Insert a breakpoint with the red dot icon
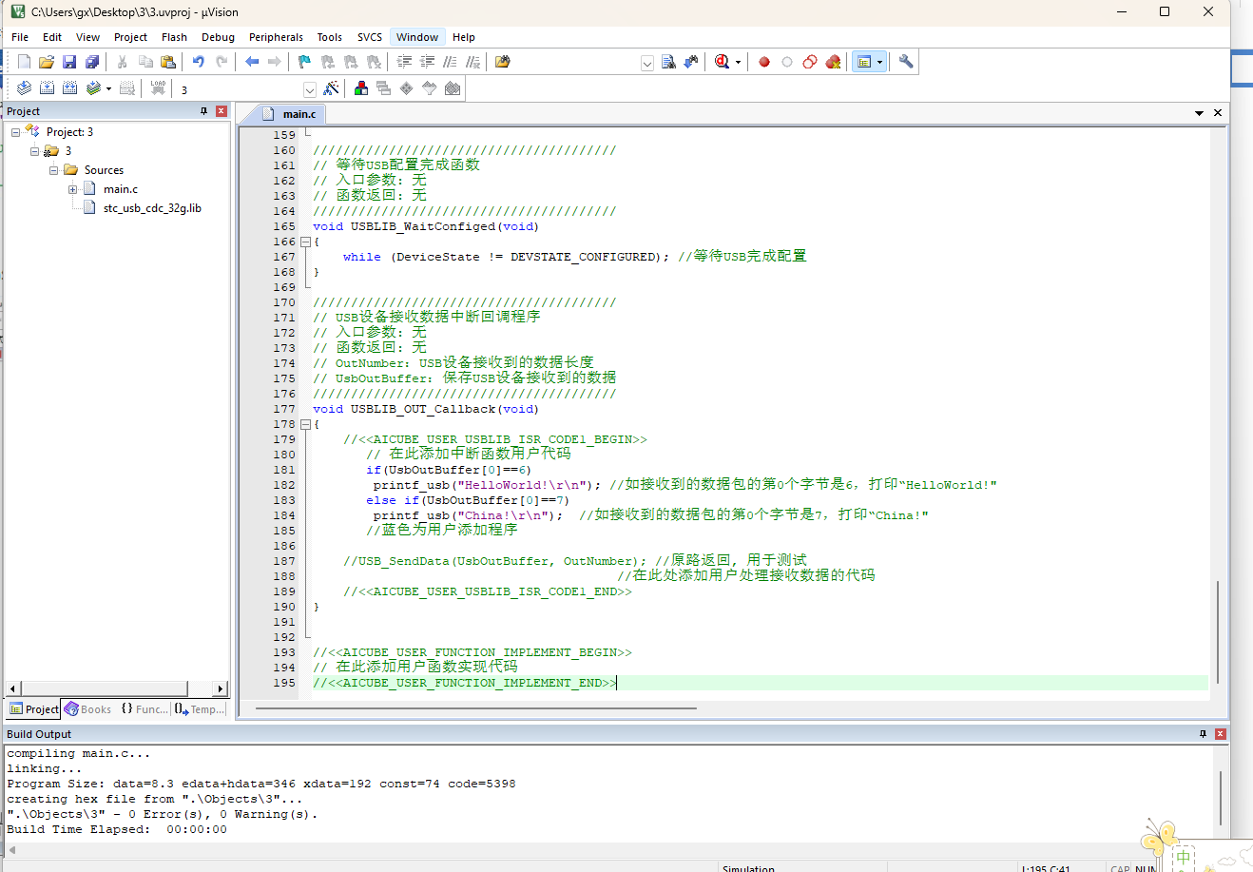 [764, 62]
